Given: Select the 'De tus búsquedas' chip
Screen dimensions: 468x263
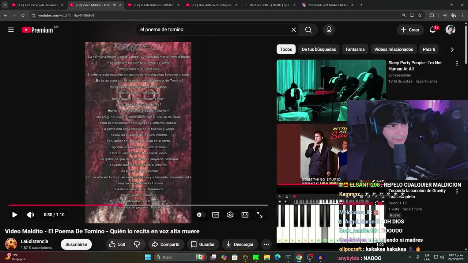Looking at the screenshot, I should point(319,49).
